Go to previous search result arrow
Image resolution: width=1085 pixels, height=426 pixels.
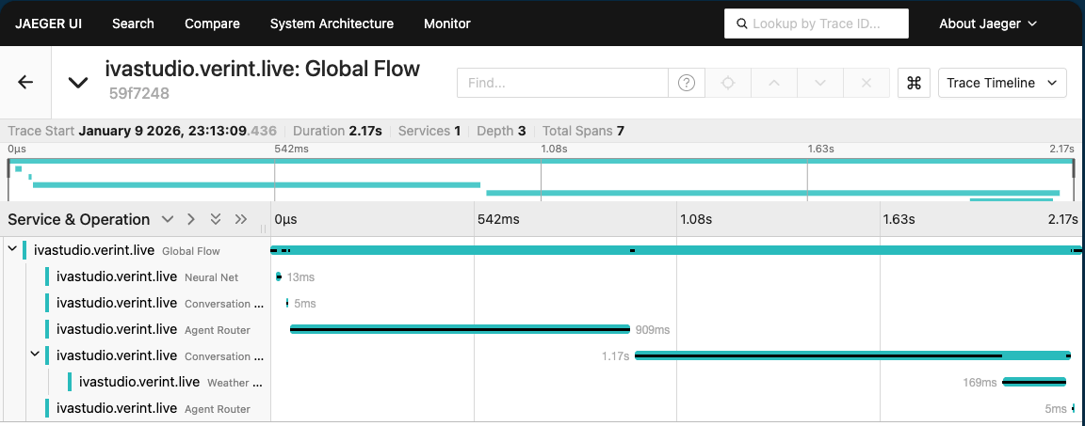pyautogui.click(x=774, y=83)
